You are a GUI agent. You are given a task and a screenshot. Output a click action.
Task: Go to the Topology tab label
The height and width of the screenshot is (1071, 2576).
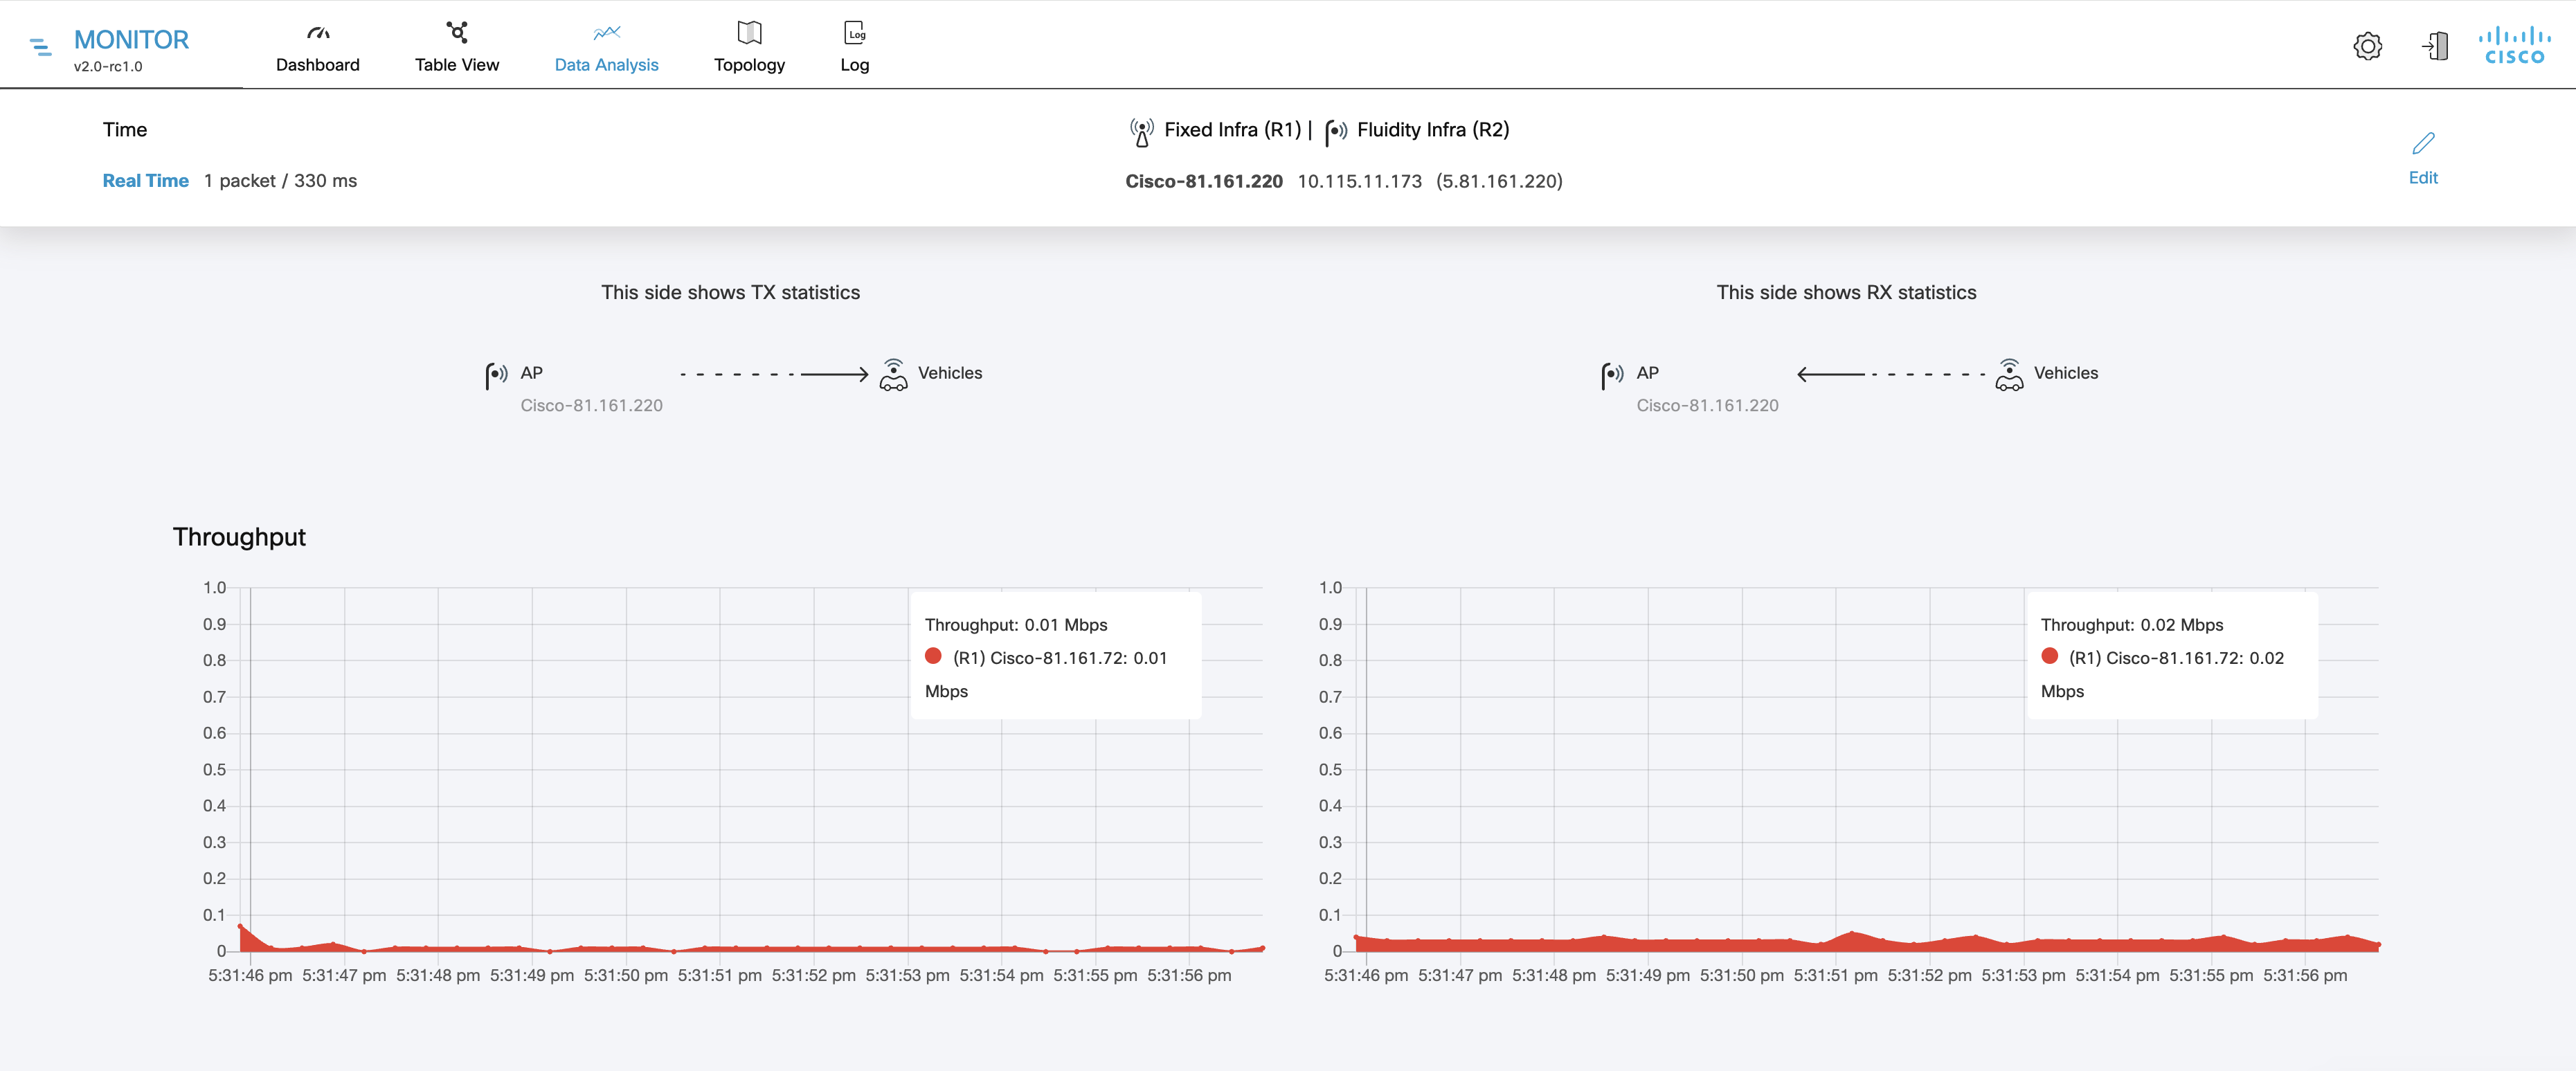click(x=749, y=65)
